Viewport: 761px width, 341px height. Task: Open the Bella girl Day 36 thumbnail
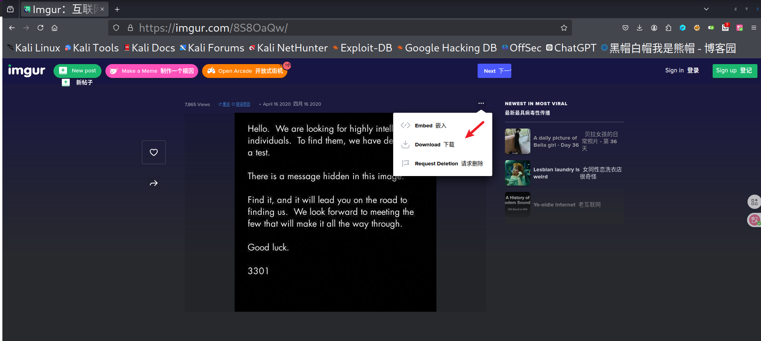tap(517, 141)
